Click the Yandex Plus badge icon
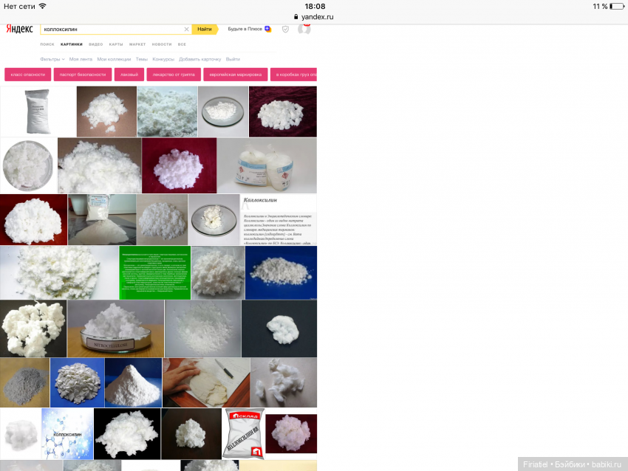628x471 pixels. point(267,29)
